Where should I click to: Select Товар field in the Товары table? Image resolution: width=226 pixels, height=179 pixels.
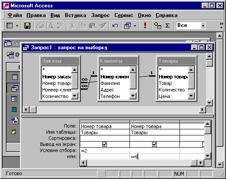pyautogui.click(x=165, y=83)
